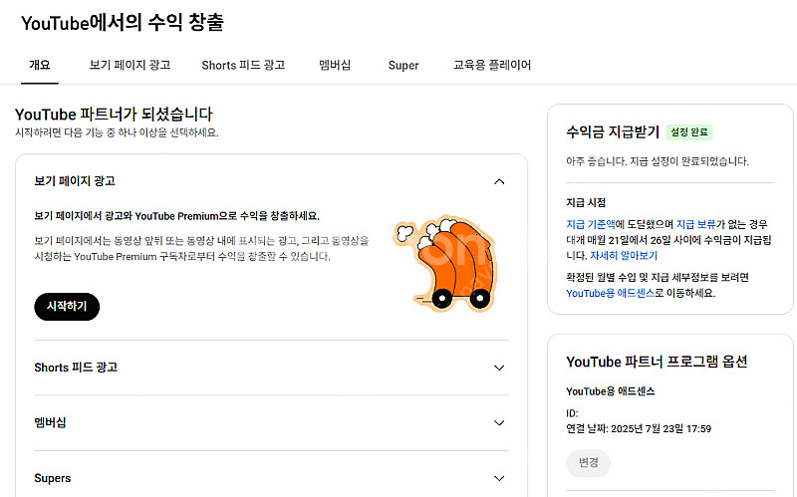The image size is (797, 497).
Task: Click the Supers row title
Action: coord(53,478)
